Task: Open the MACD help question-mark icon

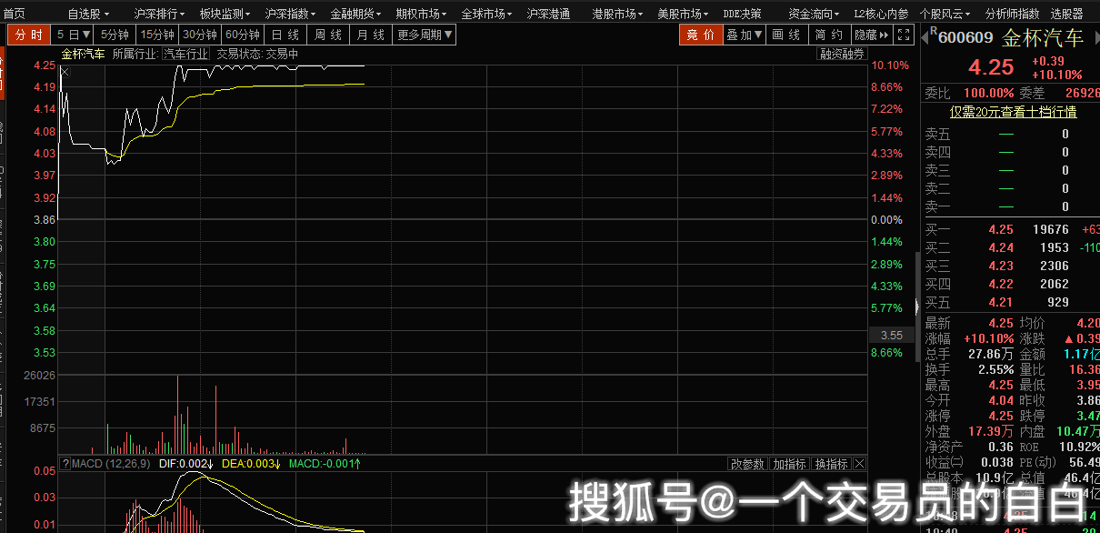Action: (x=65, y=464)
